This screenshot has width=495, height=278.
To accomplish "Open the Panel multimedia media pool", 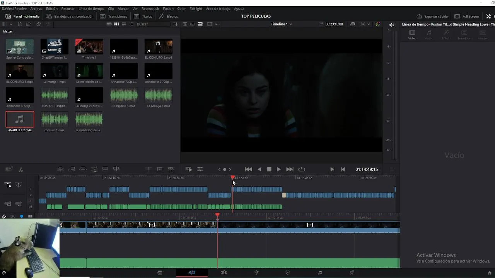I will 22,16.
